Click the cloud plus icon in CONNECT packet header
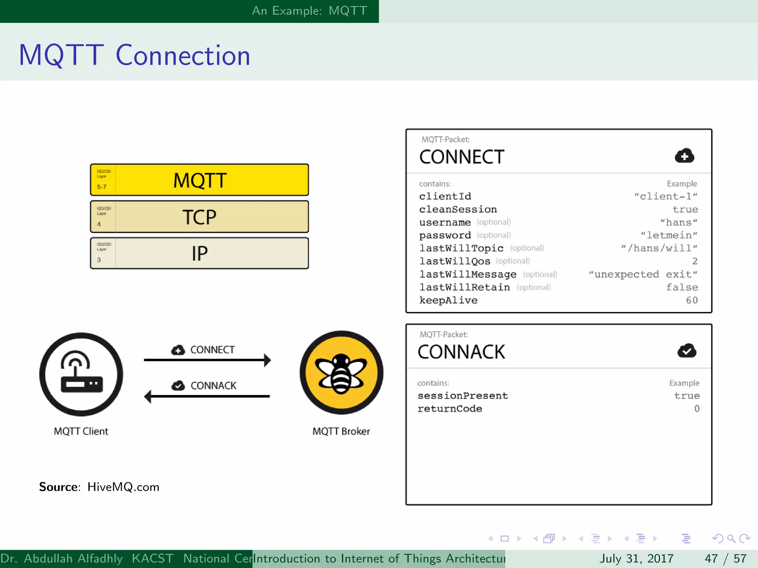Viewport: 758px width, 568px height. coord(684,156)
